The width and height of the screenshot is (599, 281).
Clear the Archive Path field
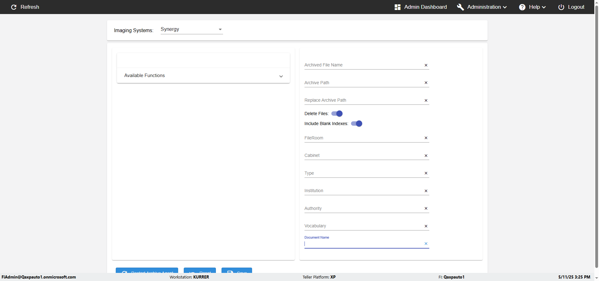426,83
